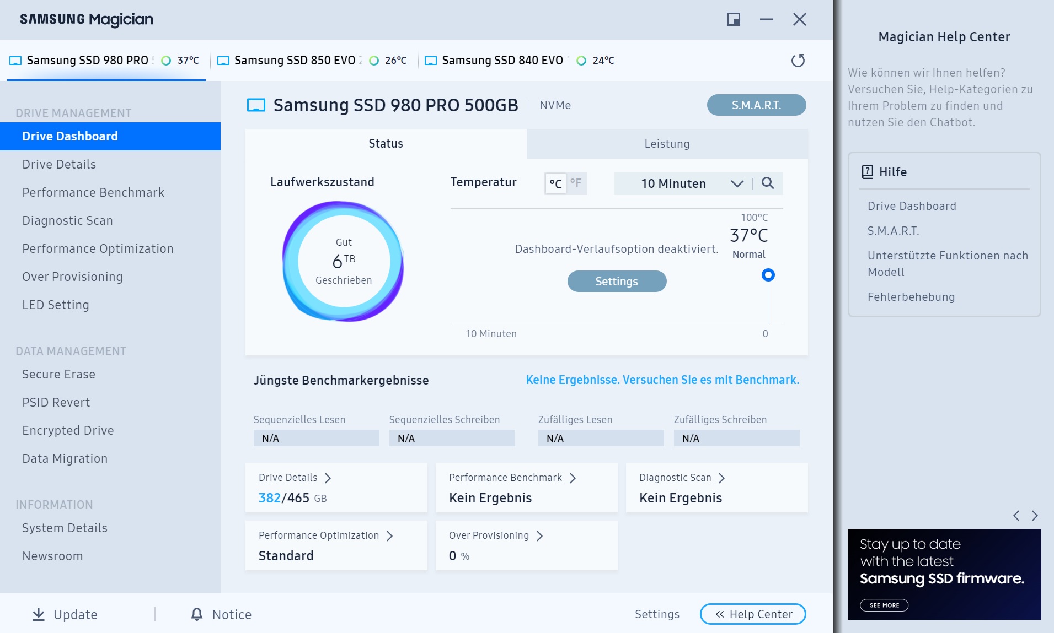
Task: Click the Sequenzielles Schreiben N/A field
Action: point(452,438)
